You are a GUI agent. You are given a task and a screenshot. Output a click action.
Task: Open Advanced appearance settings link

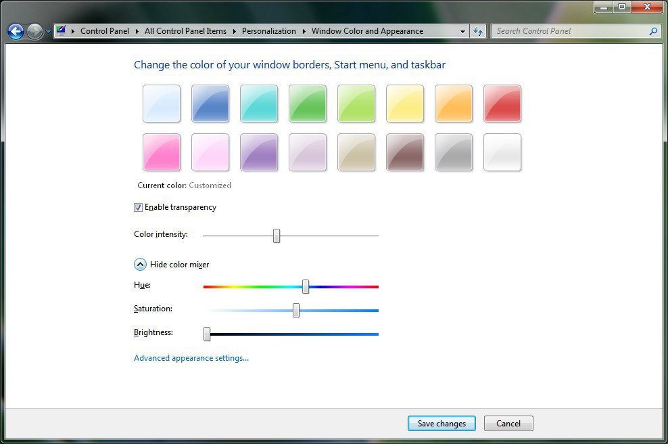pyautogui.click(x=191, y=358)
